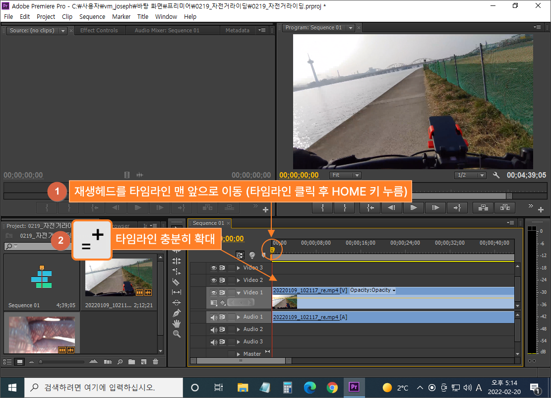This screenshot has height=398, width=551.
Task: Collapse the Video 1 track
Action: [x=239, y=292]
